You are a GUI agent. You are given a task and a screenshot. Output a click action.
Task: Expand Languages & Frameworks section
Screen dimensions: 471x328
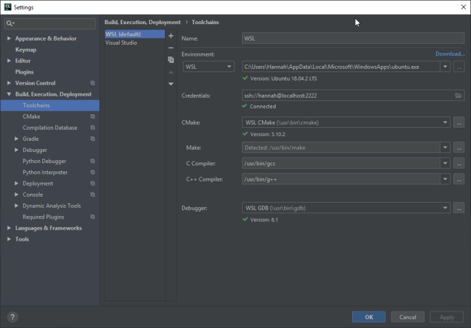click(x=9, y=228)
